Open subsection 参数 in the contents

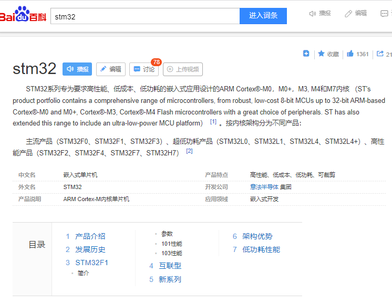point(167,234)
